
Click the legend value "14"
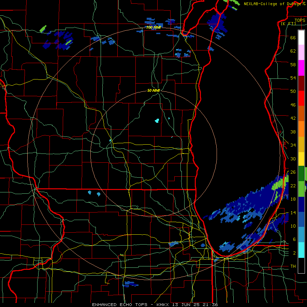293,213
